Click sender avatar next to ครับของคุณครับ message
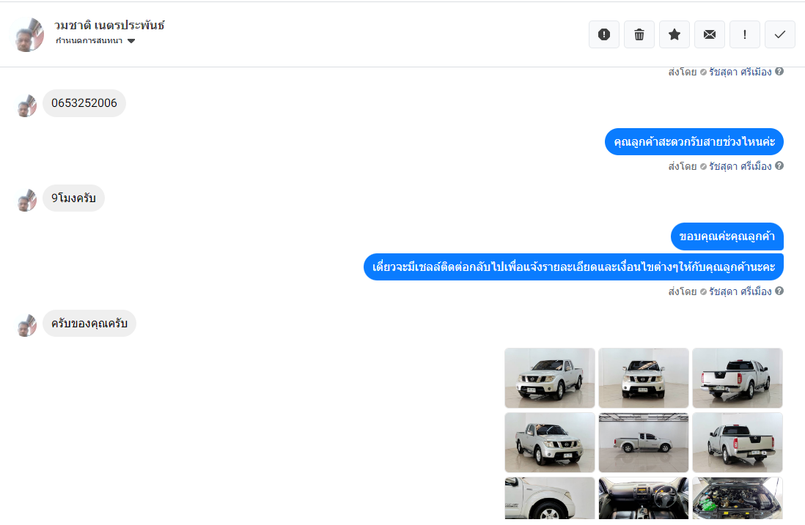This screenshot has height=525, width=805. [27, 326]
